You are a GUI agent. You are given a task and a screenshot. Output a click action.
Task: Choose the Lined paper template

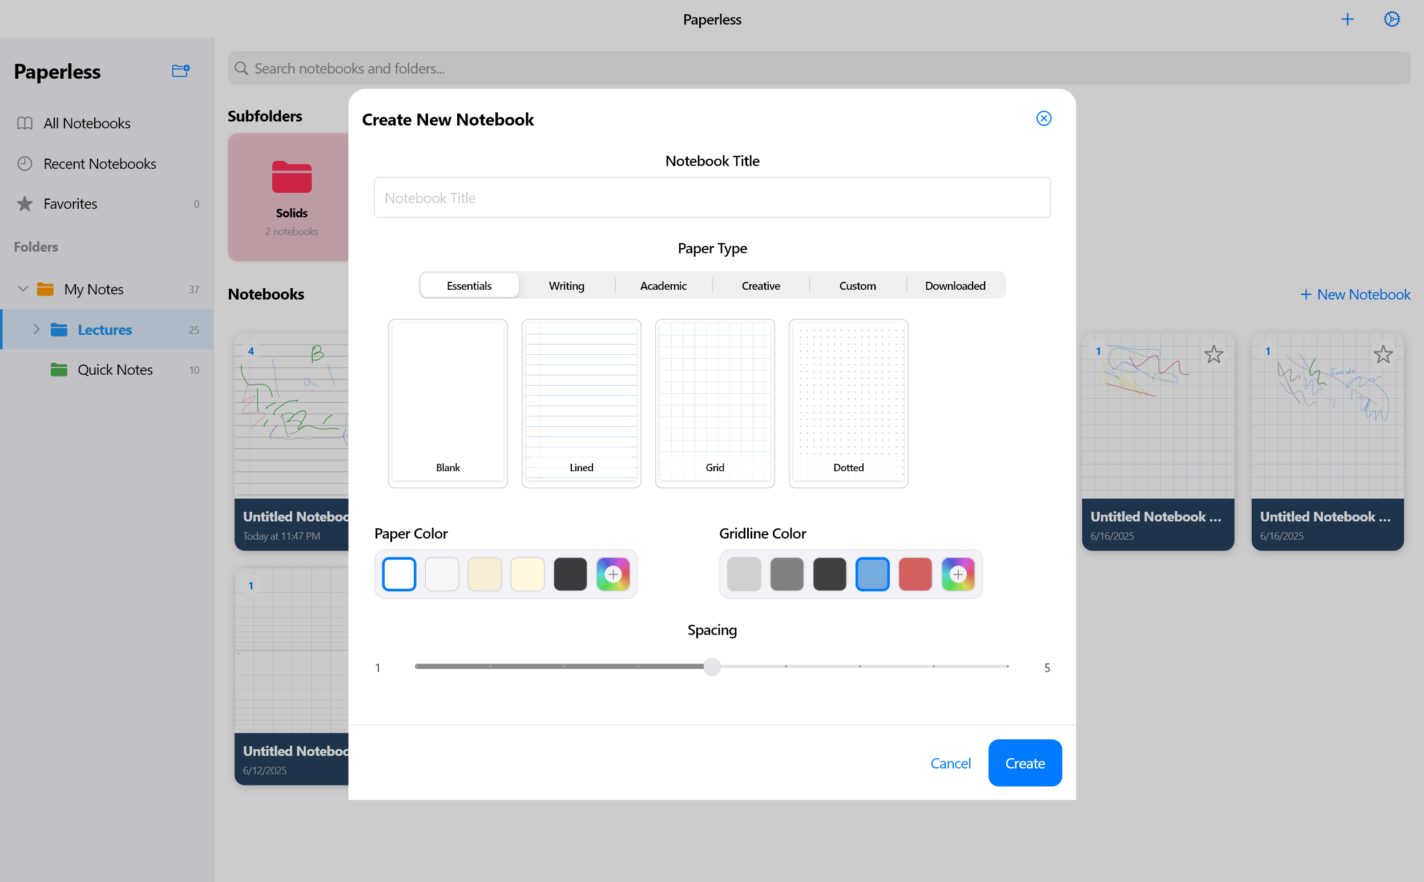[581, 403]
